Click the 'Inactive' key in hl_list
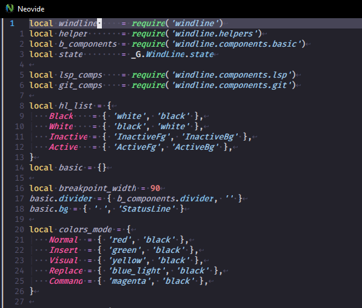The height and width of the screenshot is (308, 362). (x=69, y=136)
